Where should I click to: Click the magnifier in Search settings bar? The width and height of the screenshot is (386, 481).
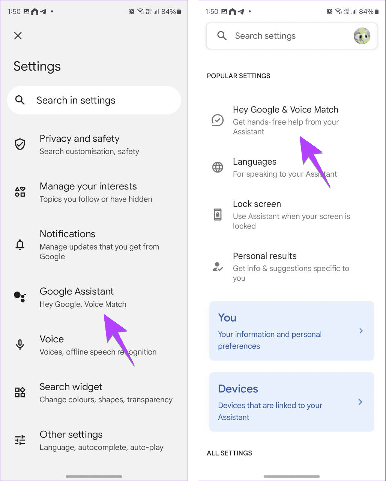222,36
